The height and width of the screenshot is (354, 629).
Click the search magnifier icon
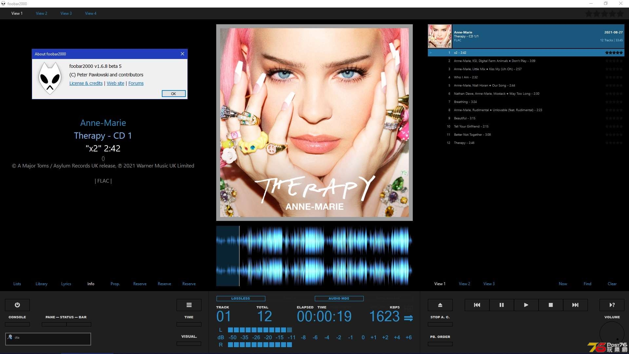10,337
